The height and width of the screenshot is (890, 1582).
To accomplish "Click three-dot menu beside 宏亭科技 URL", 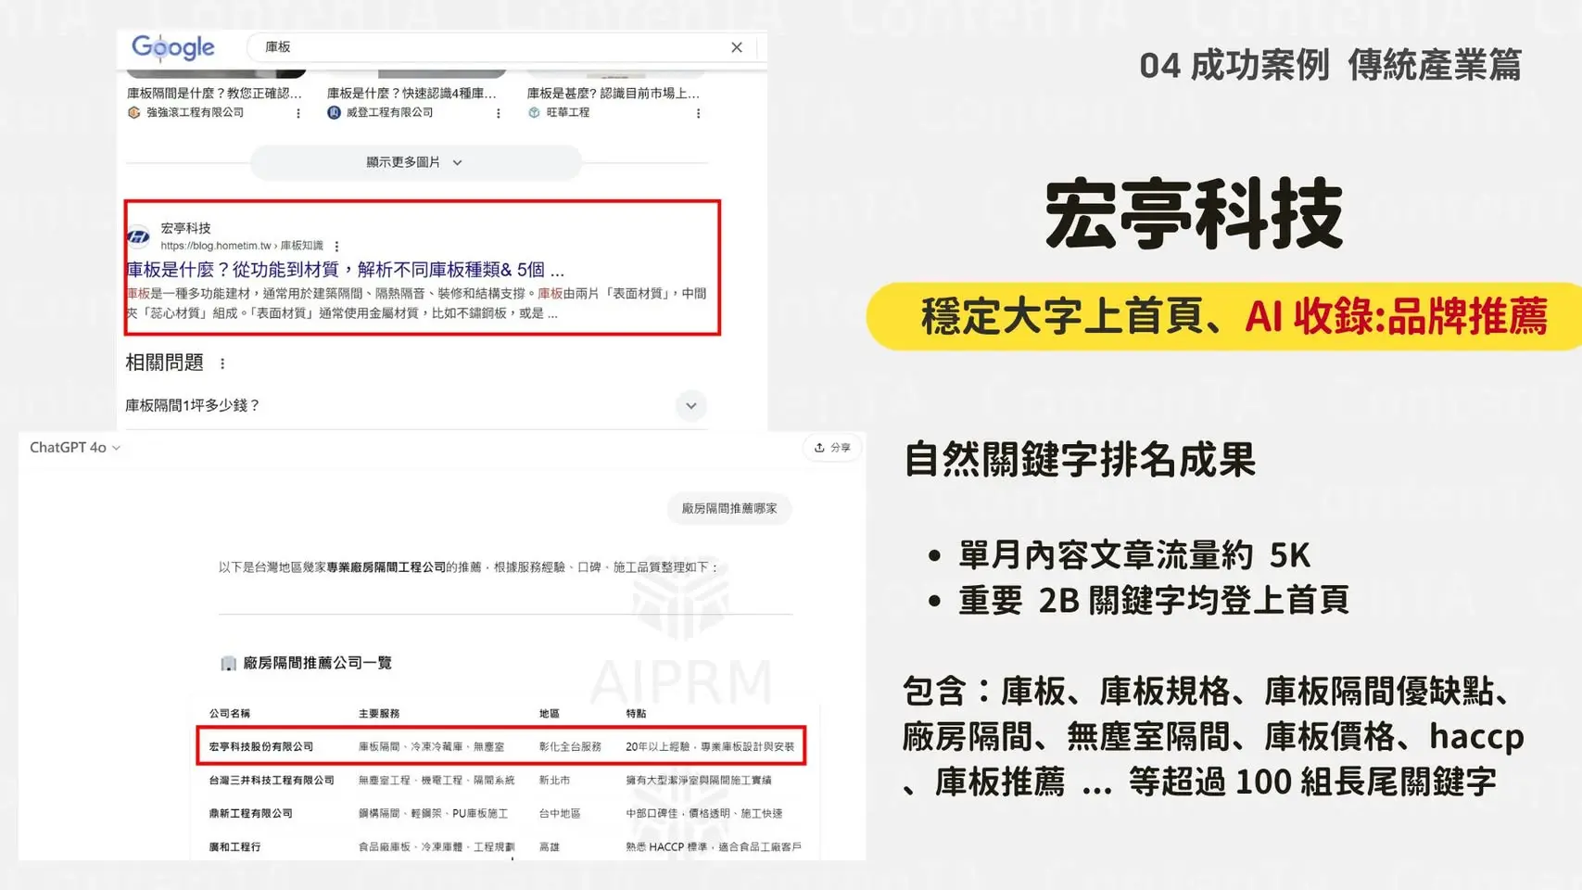I will click(x=336, y=247).
